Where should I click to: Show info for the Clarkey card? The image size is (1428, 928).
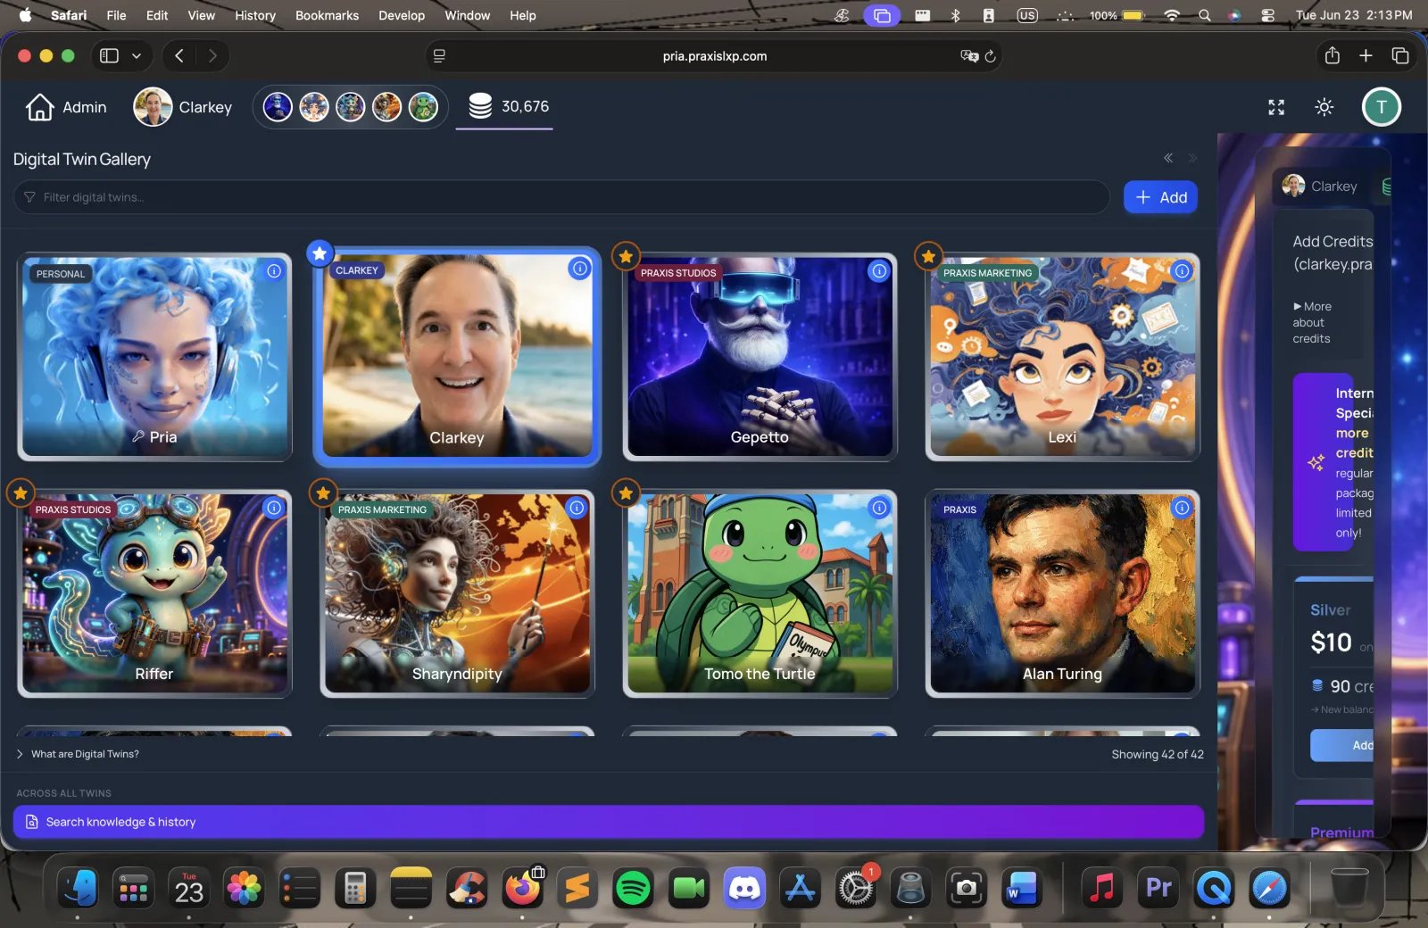580,268
